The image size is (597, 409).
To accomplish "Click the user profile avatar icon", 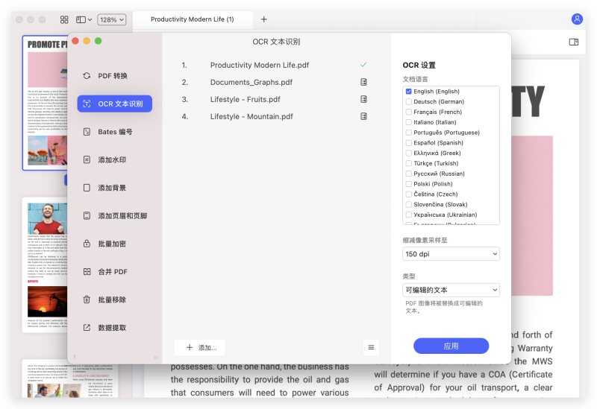I will (x=577, y=19).
